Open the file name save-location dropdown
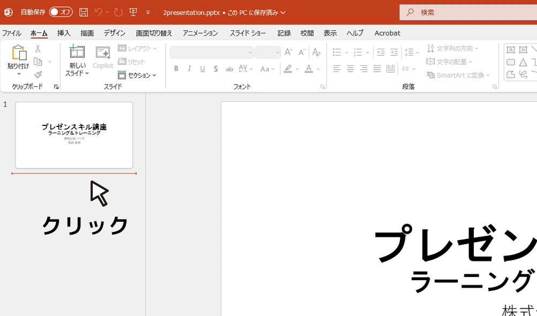The image size is (537, 316). pyautogui.click(x=283, y=13)
